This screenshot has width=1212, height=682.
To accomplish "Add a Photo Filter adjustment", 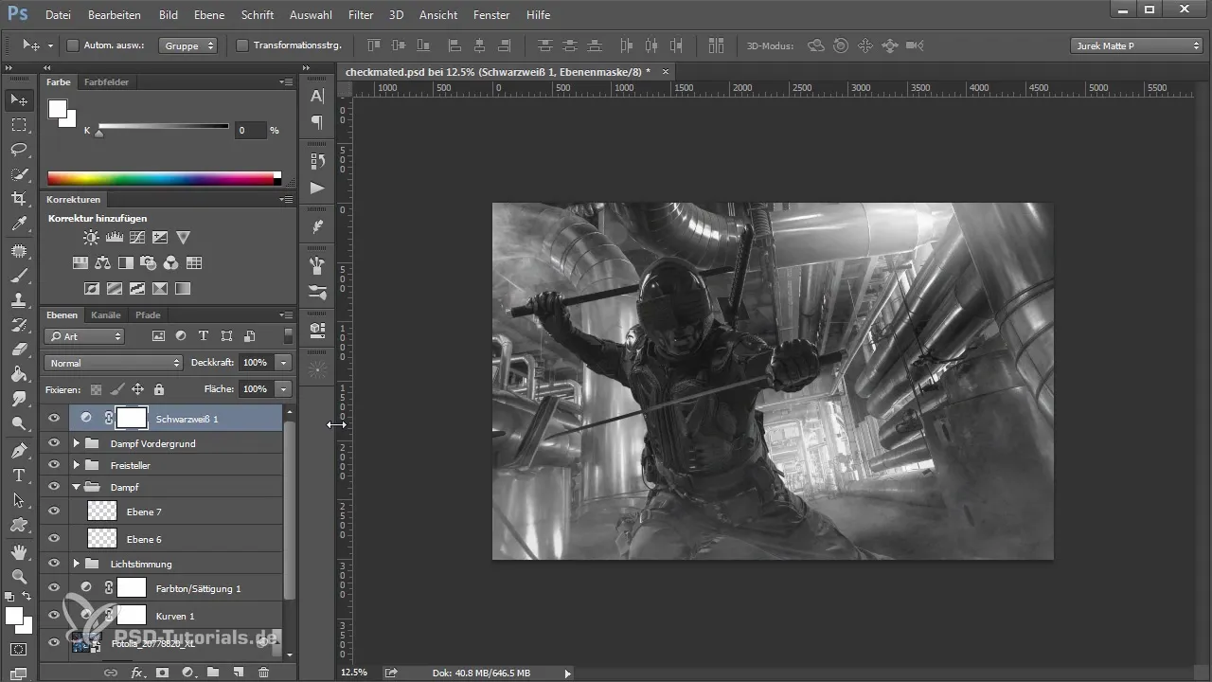I will pyautogui.click(x=149, y=262).
